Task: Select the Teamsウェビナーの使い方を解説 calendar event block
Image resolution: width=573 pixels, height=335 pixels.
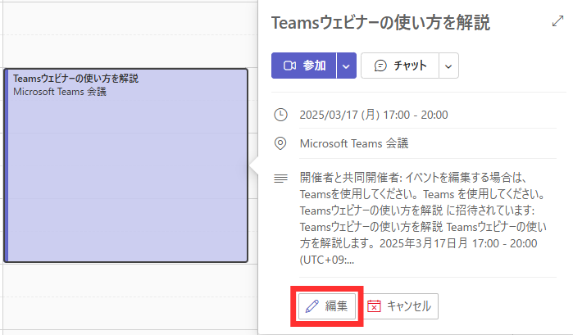Action: click(125, 165)
